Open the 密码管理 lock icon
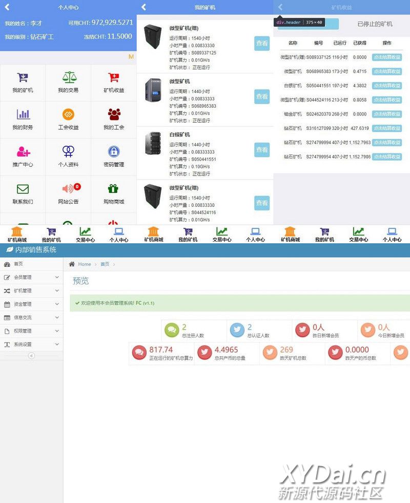410x503 pixels. (x=114, y=151)
